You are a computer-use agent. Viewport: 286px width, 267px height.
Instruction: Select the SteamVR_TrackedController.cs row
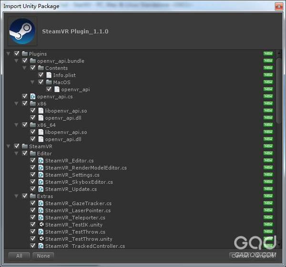click(140, 246)
